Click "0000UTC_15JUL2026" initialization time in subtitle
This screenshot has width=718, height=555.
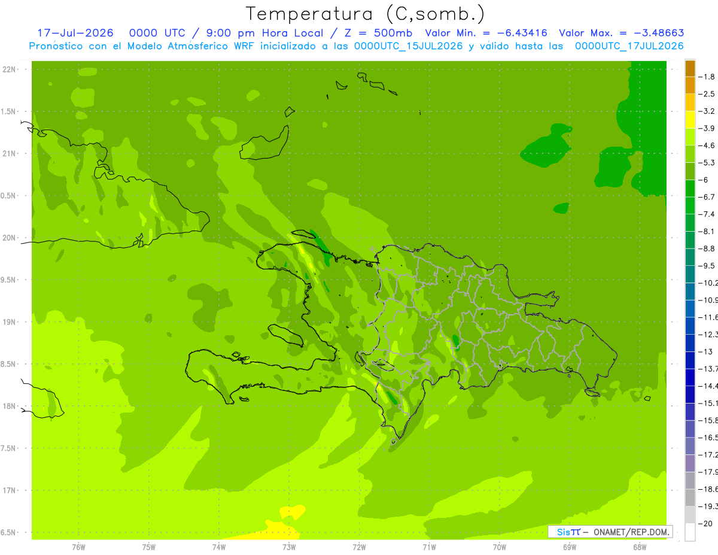[409, 46]
